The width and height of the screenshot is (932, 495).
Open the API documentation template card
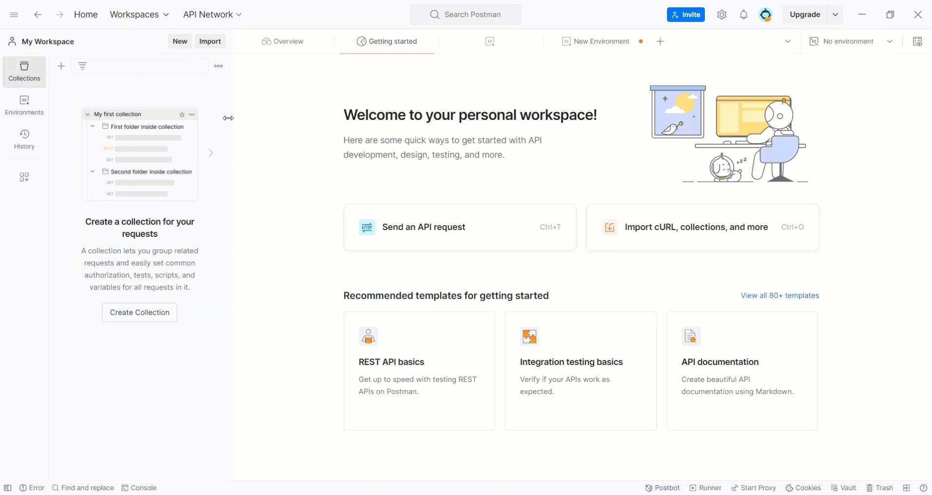click(x=742, y=371)
